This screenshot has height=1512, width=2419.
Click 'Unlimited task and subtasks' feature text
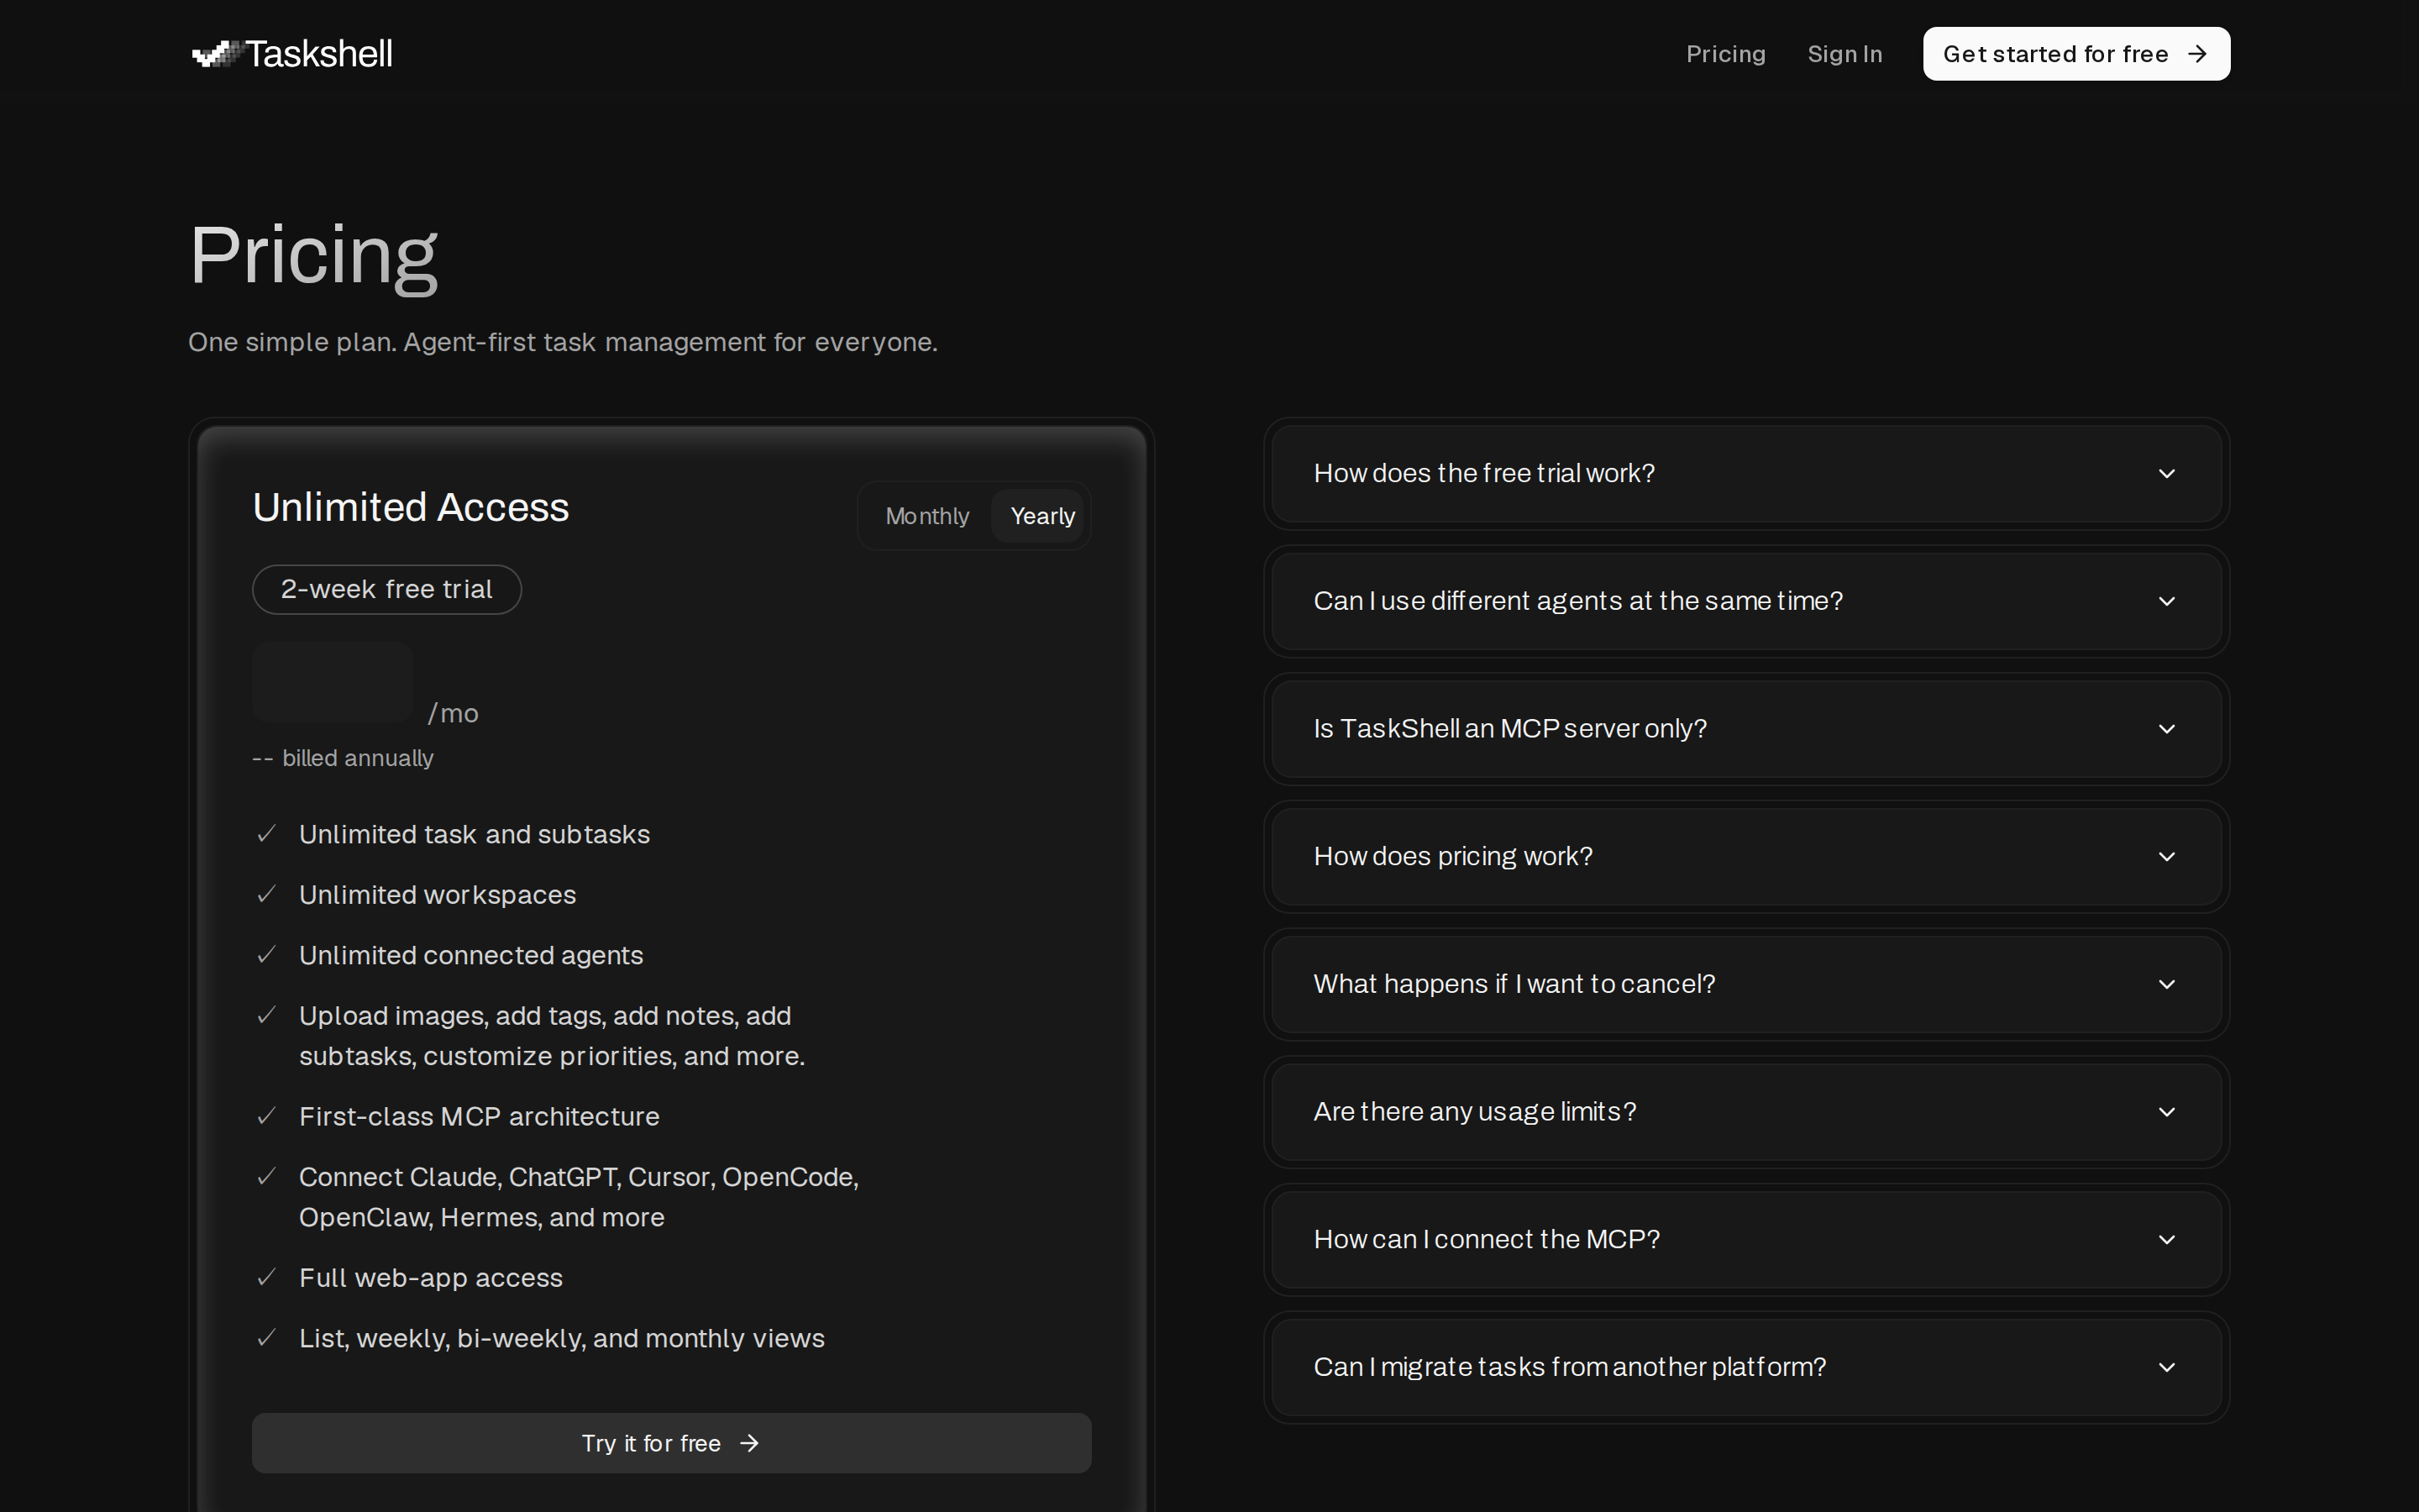click(475, 834)
